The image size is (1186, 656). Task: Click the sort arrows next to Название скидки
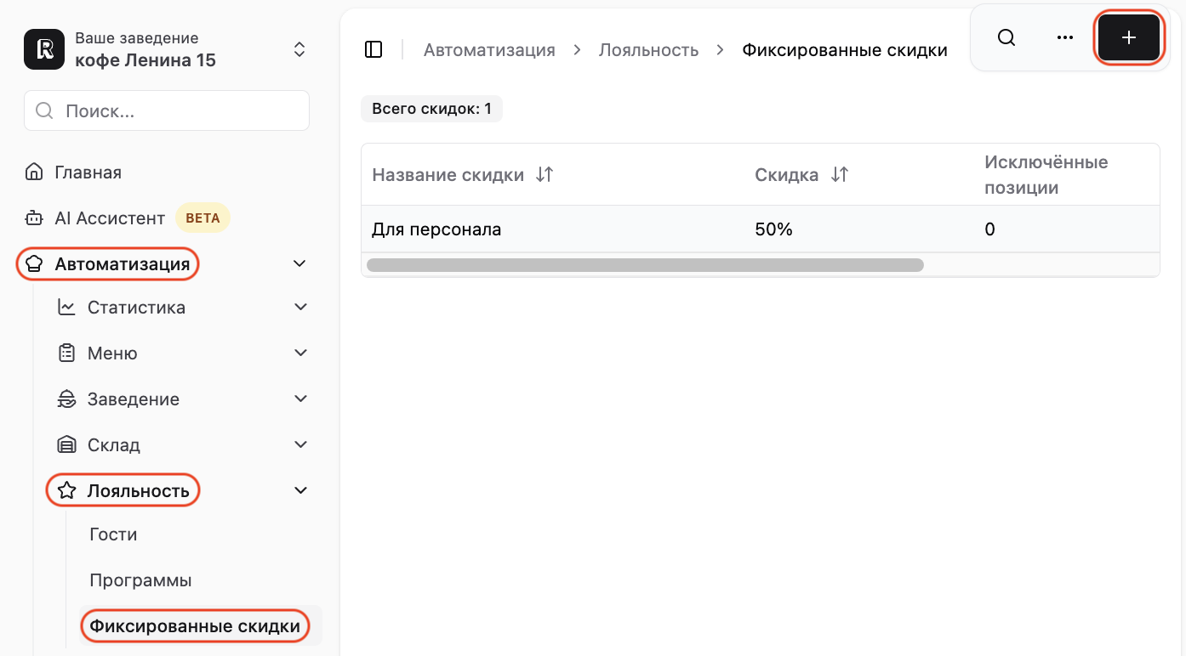point(545,174)
